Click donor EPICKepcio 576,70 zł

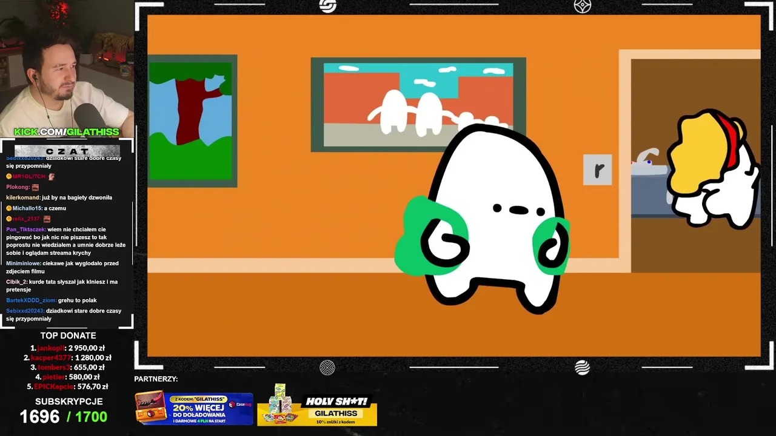[68, 386]
